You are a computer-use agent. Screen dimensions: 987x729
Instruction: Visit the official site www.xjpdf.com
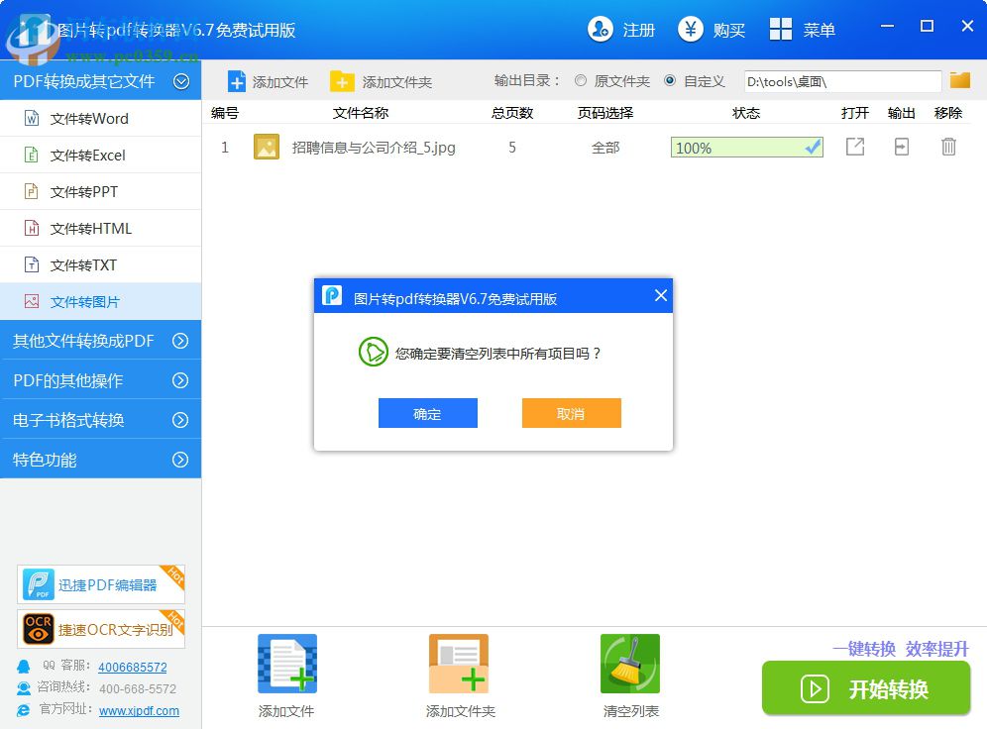pos(139,710)
